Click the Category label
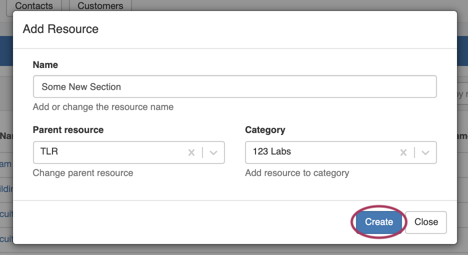The height and width of the screenshot is (255, 468). pos(265,130)
